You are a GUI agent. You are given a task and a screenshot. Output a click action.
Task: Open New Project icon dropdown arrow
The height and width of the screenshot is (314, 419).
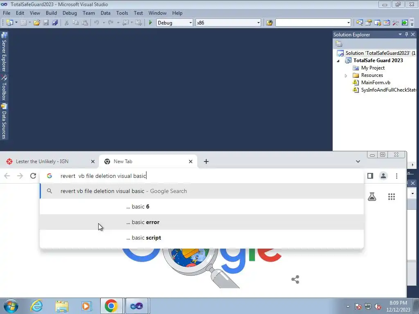16,23
